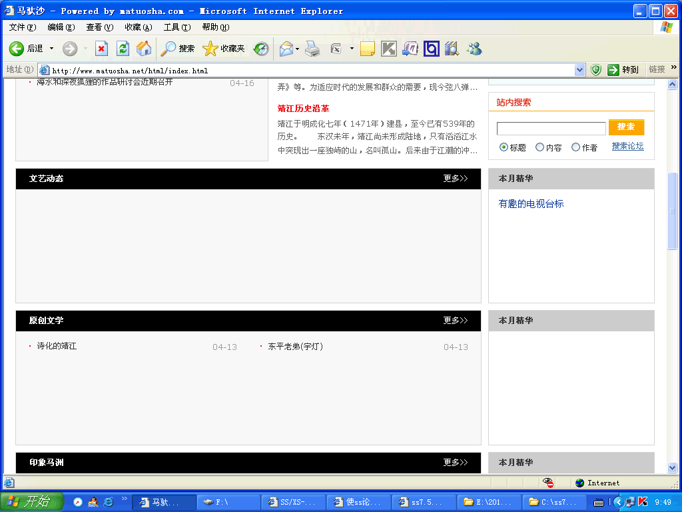Open the address bar URL dropdown
The image size is (682, 512).
579,70
